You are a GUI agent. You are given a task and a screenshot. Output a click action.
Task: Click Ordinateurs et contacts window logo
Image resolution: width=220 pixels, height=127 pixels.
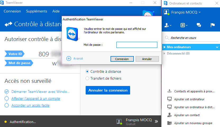pos(166,3)
